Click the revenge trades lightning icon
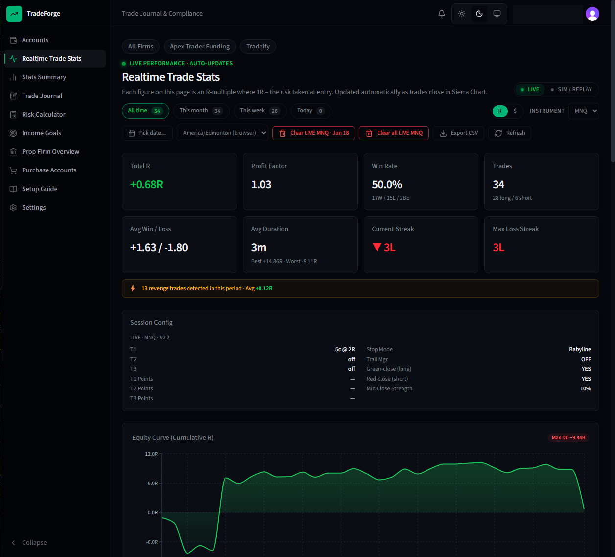The image size is (615, 557). 133,289
